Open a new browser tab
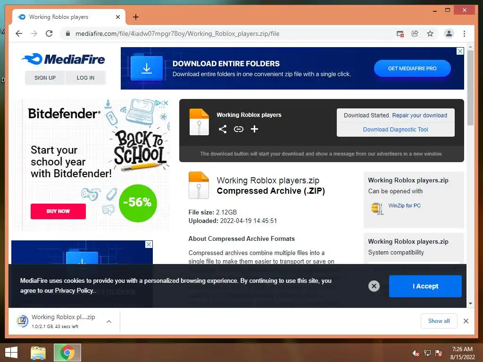This screenshot has width=483, height=362. [x=136, y=17]
